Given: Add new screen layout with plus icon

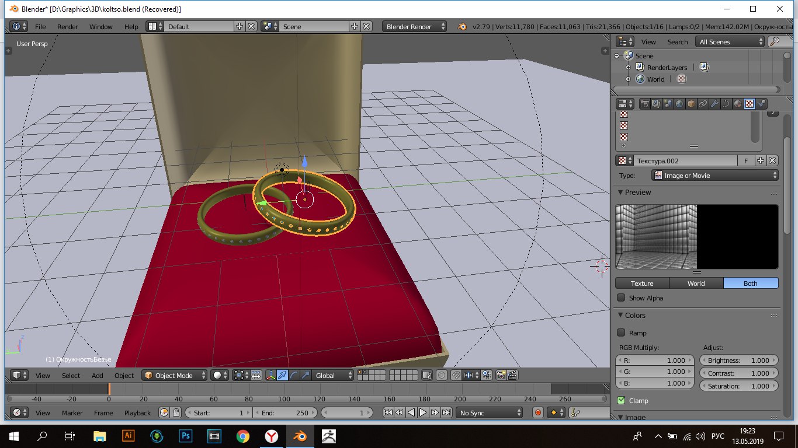Looking at the screenshot, I should click(240, 26).
